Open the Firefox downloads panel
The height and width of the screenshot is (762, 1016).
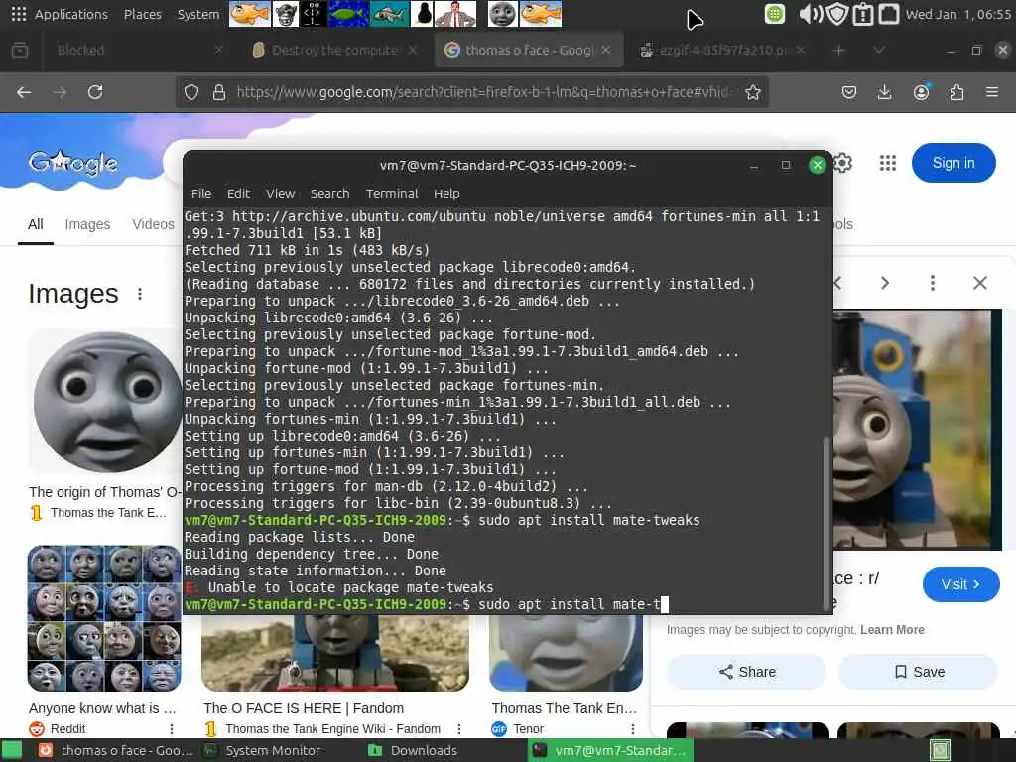click(884, 92)
